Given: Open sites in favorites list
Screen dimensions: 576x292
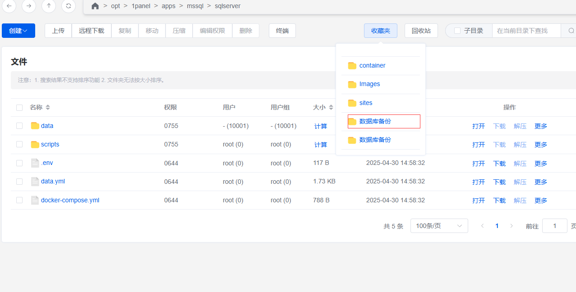Looking at the screenshot, I should click(x=366, y=103).
